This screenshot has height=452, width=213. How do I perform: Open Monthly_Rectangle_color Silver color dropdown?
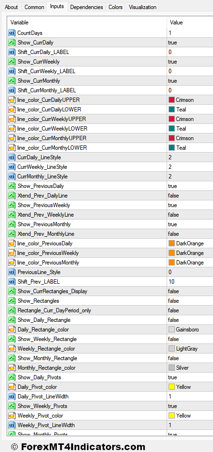pyautogui.click(x=190, y=368)
